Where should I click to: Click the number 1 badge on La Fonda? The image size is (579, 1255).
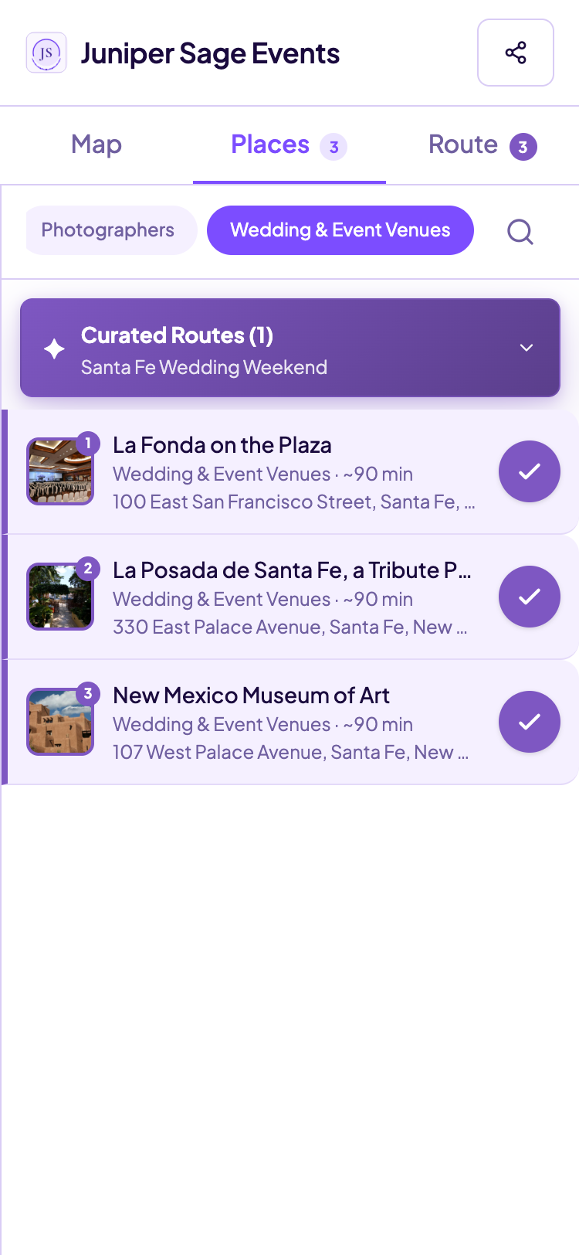click(x=88, y=443)
